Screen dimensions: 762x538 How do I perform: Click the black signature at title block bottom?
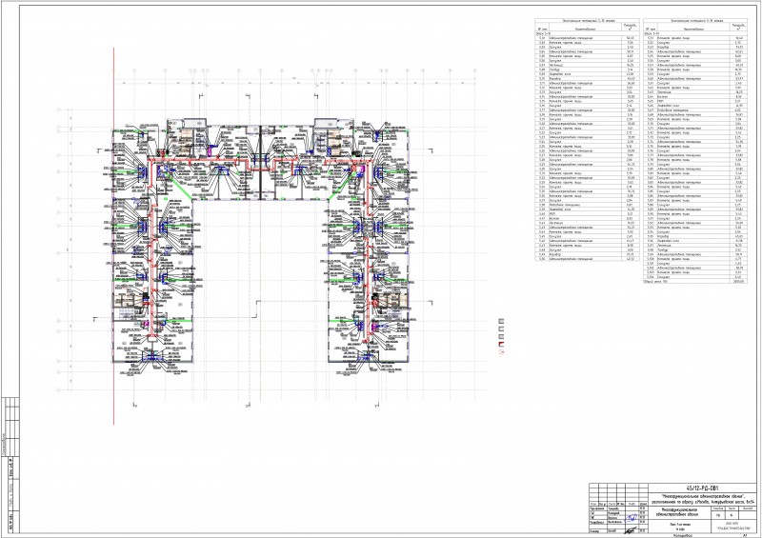point(632,530)
